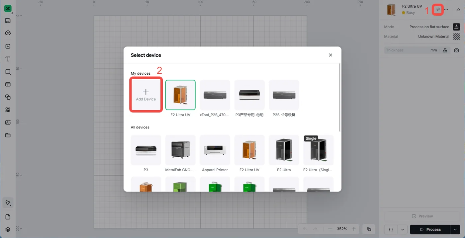Click the xTool green X logo
465x238 pixels.
(8, 9)
